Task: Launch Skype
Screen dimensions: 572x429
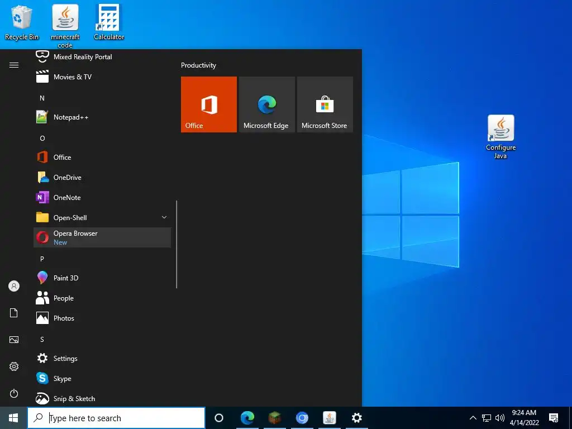Action: (102, 378)
